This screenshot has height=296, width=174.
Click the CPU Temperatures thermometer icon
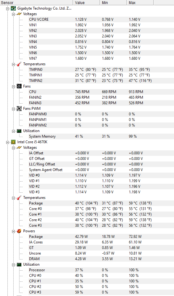click(19, 198)
